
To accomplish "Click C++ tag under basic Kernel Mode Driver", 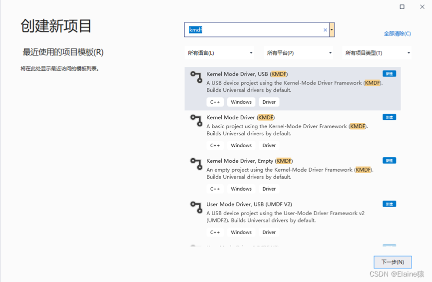I will (215, 145).
